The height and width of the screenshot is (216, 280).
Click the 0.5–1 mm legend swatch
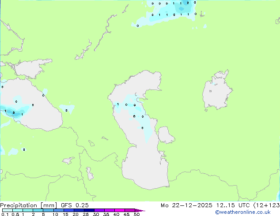click(x=18, y=210)
